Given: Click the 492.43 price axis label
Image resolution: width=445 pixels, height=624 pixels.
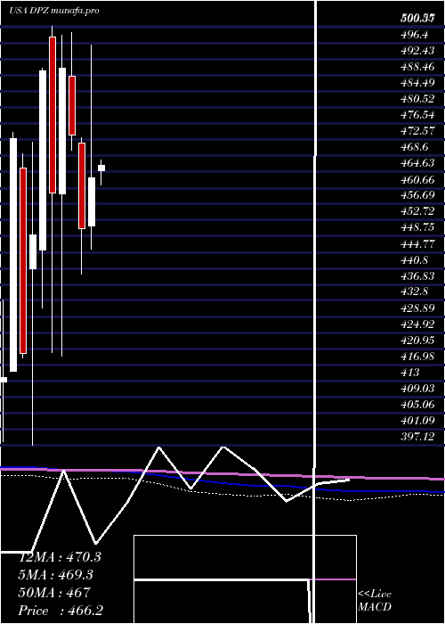Looking at the screenshot, I should click(x=417, y=51).
